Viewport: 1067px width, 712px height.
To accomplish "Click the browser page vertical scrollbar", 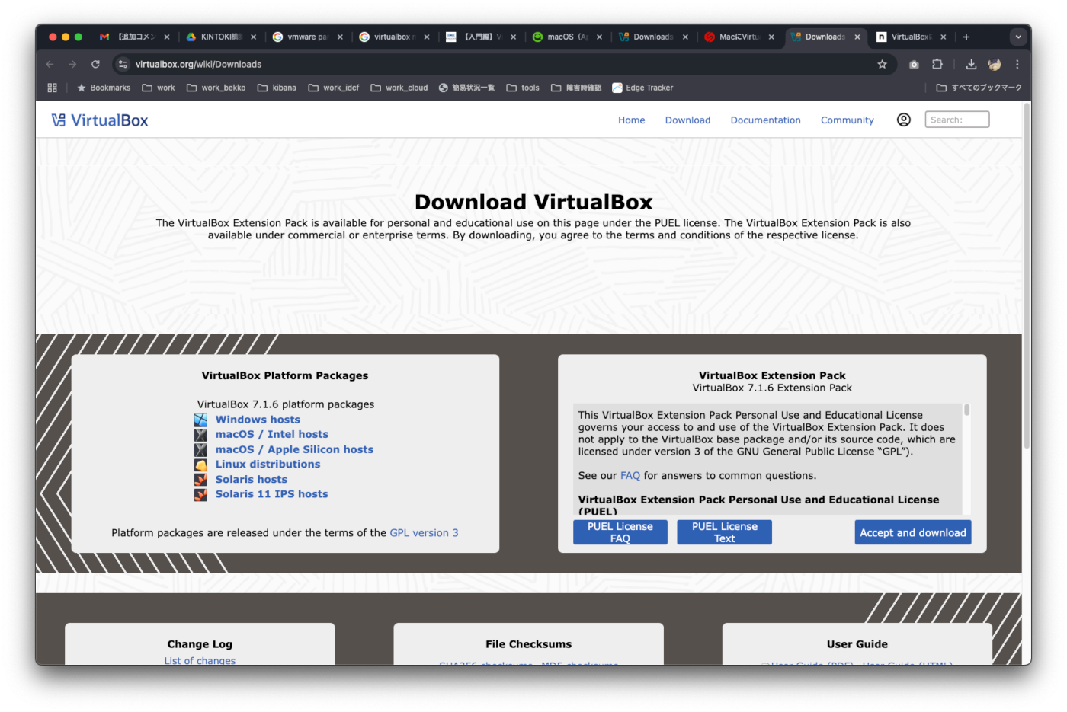I will (1026, 274).
